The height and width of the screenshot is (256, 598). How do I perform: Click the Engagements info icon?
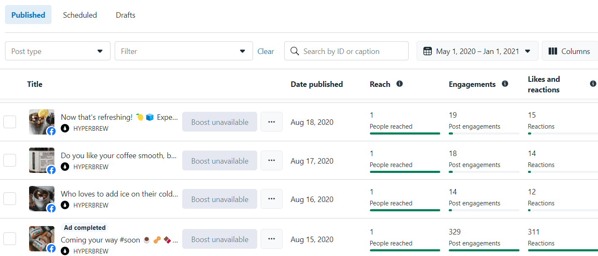coord(505,84)
